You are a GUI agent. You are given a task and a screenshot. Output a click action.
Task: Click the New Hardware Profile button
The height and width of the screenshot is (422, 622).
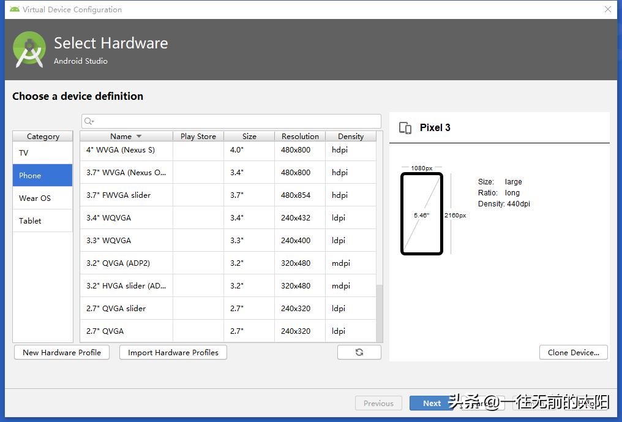pyautogui.click(x=61, y=352)
